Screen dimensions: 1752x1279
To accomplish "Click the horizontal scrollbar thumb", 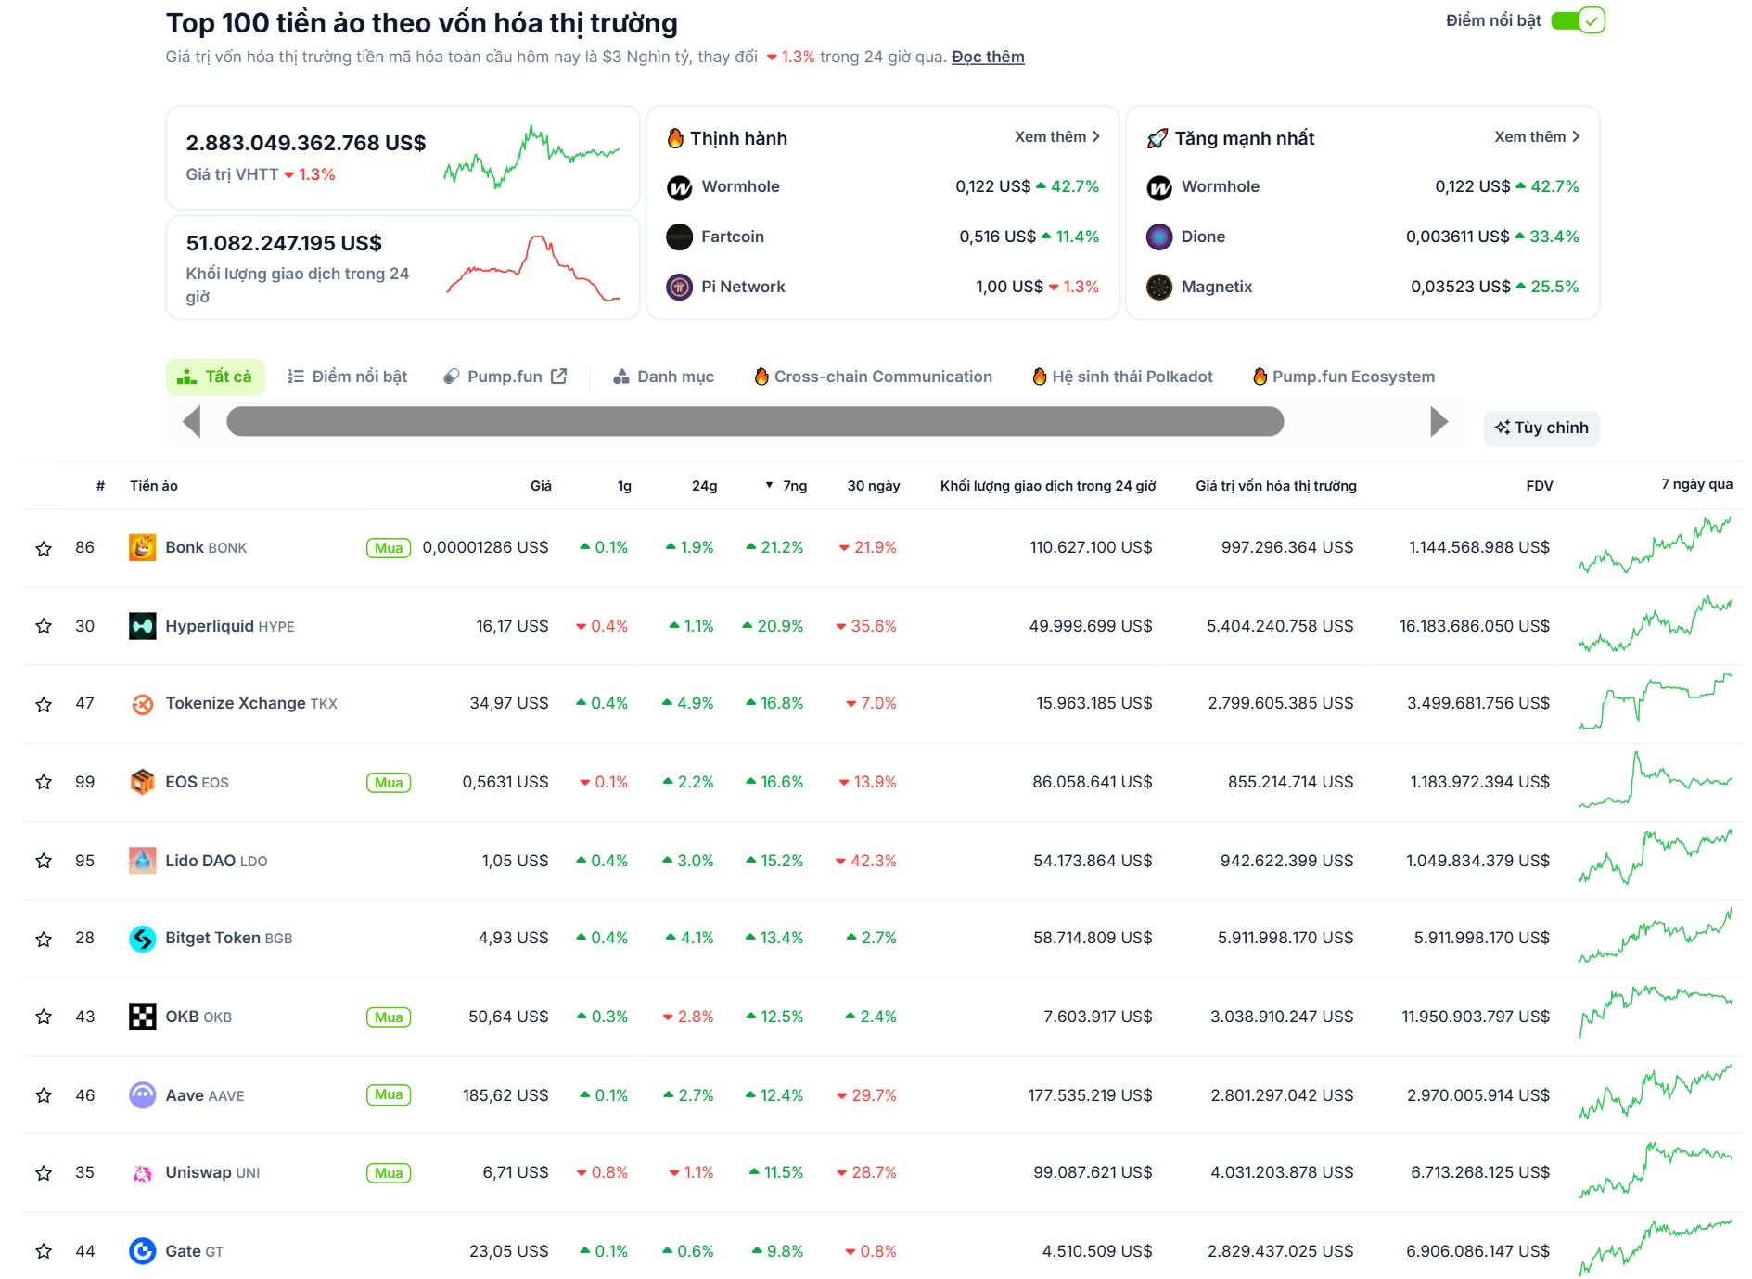I will coord(755,421).
